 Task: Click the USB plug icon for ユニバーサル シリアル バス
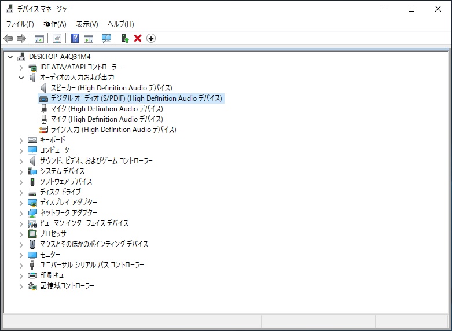(x=32, y=264)
